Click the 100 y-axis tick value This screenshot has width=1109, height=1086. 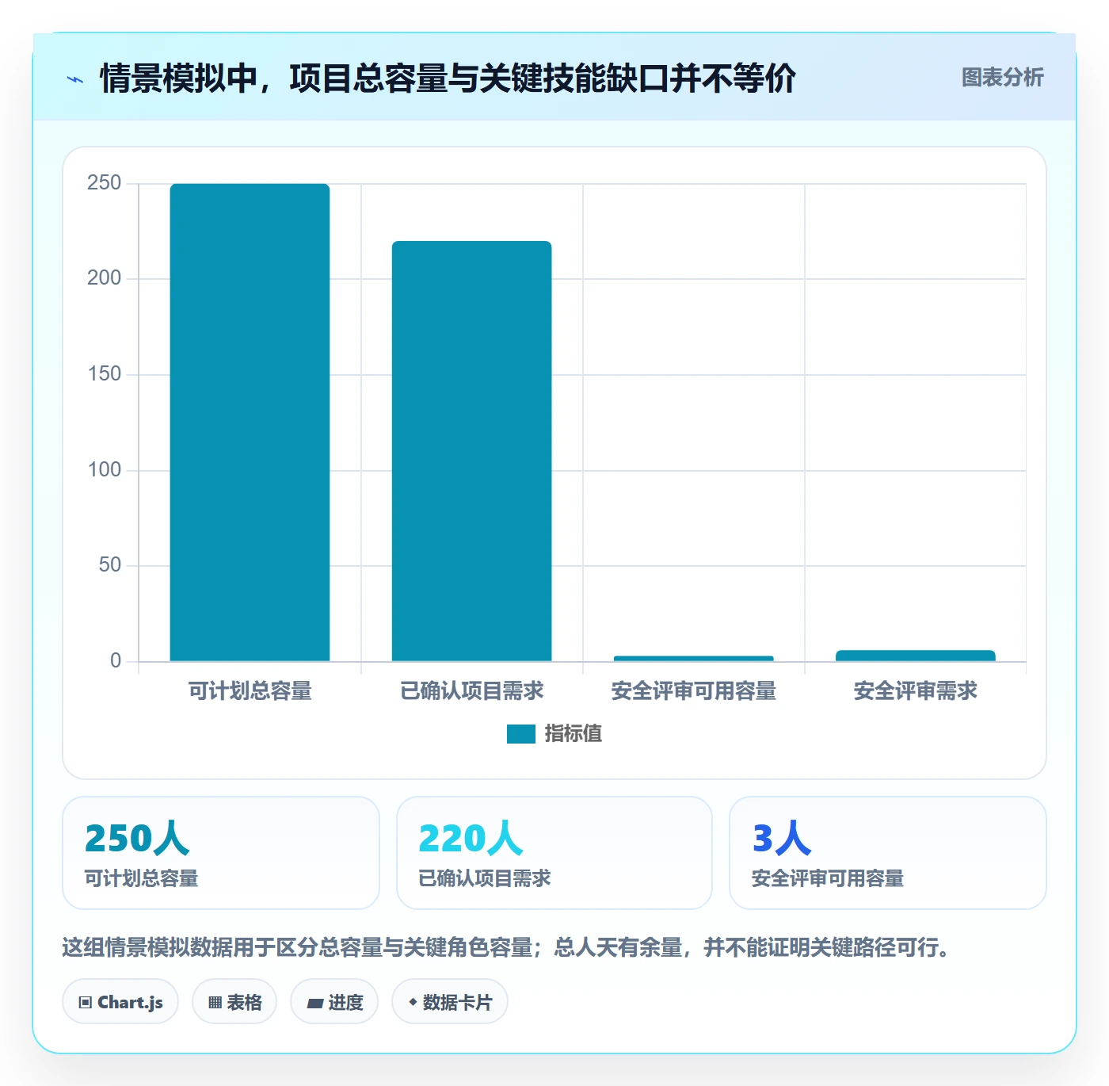tap(104, 470)
